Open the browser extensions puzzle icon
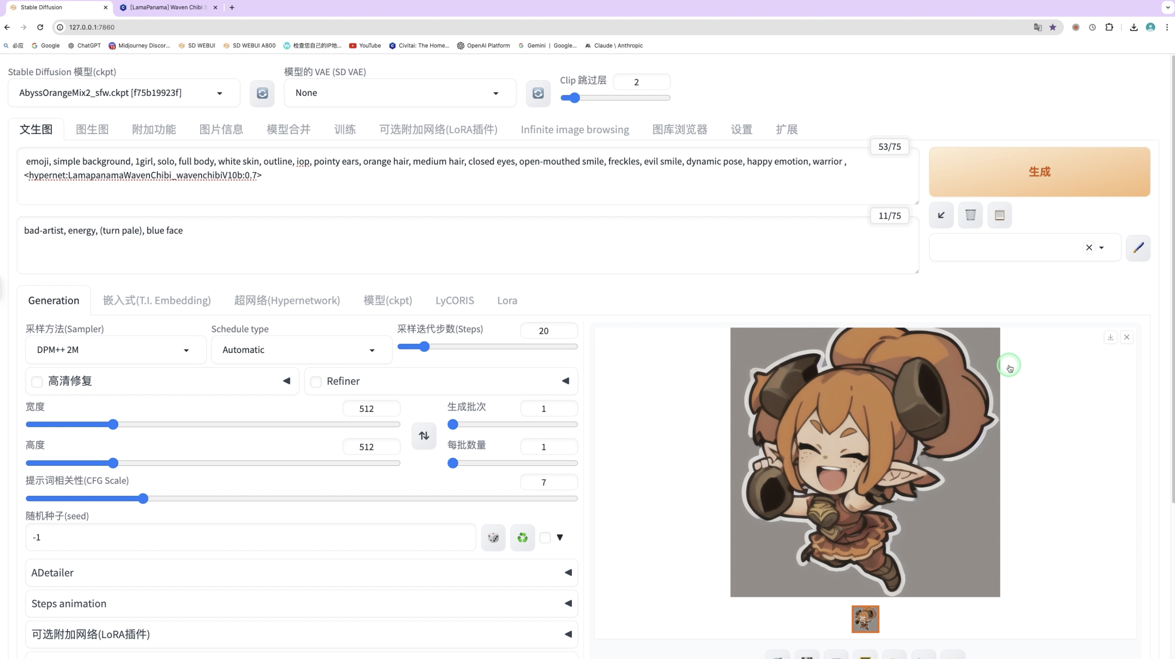1175x659 pixels. point(1109,27)
